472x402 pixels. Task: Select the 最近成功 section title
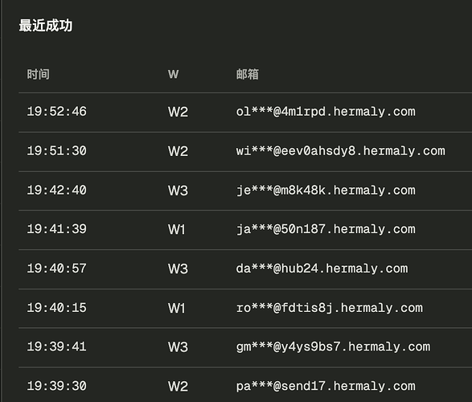(46, 25)
